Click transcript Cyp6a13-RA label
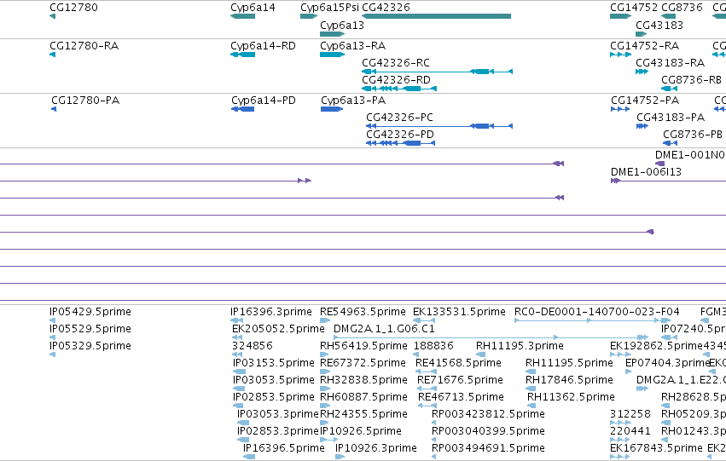726x461 pixels. tap(353, 46)
